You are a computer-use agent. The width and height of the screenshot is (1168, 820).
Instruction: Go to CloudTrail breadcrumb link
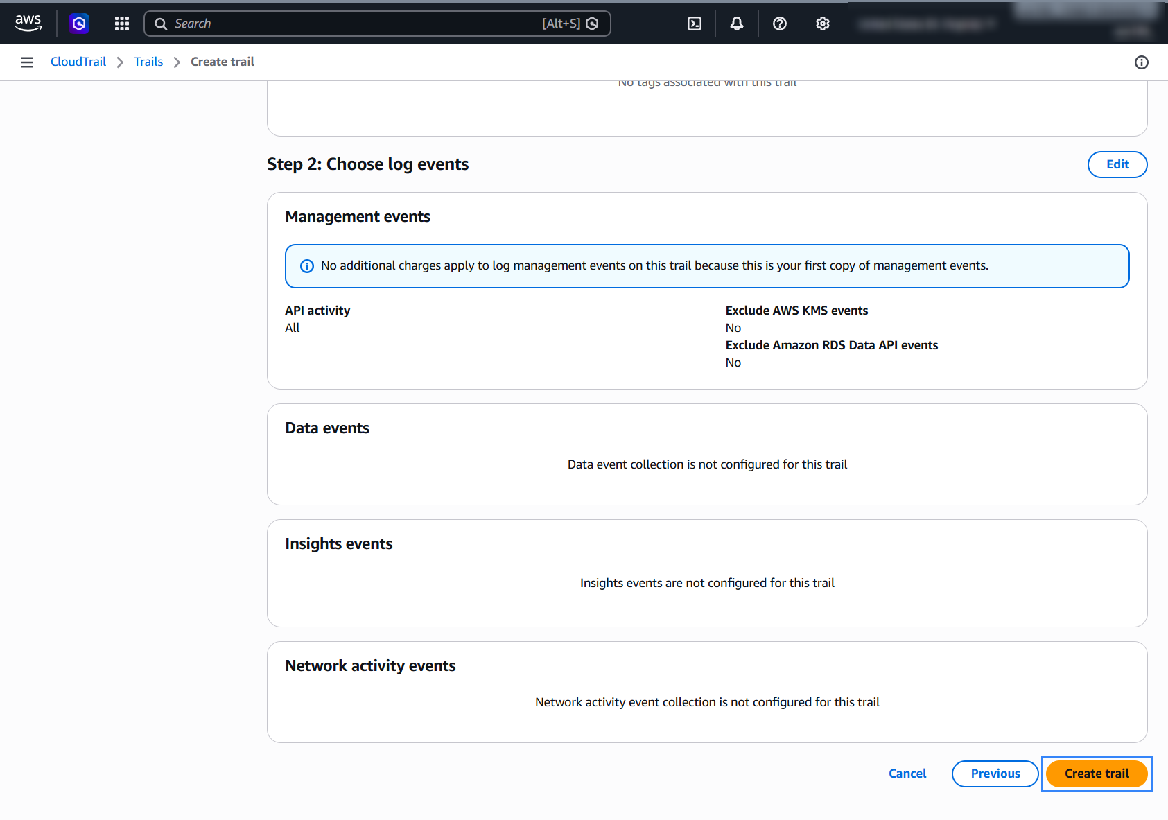click(x=78, y=62)
